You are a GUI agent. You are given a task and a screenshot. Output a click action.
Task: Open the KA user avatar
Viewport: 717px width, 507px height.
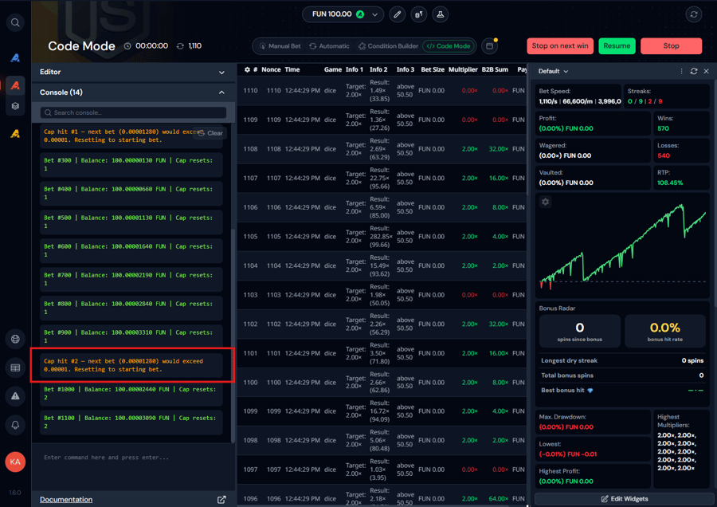(15, 462)
